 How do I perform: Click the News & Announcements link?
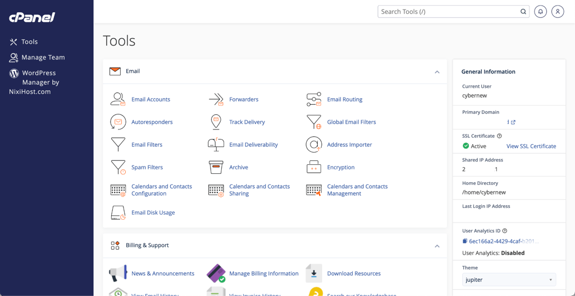tap(163, 273)
